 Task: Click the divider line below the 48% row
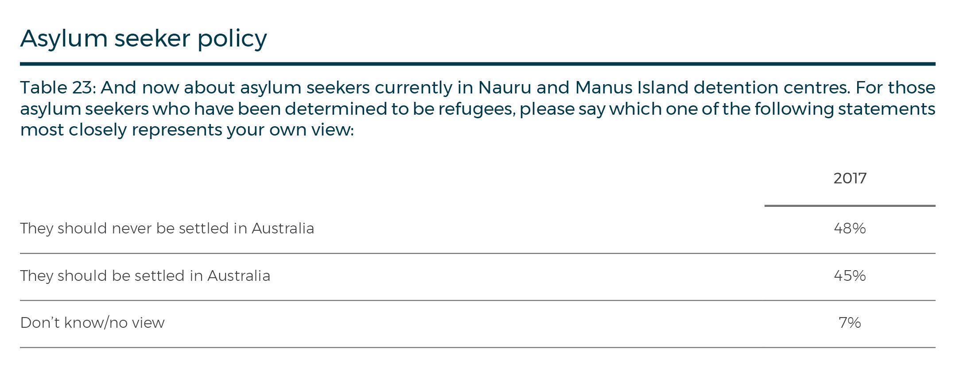click(x=478, y=254)
